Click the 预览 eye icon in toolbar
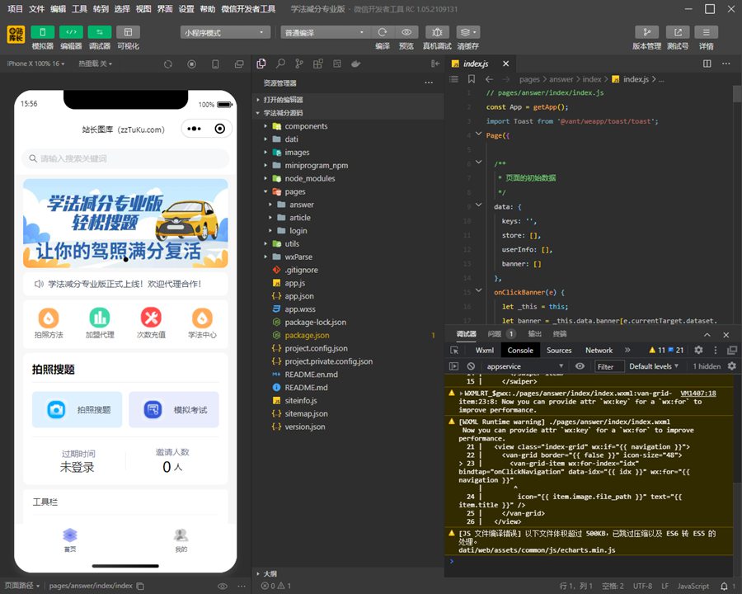This screenshot has width=742, height=594. (406, 32)
